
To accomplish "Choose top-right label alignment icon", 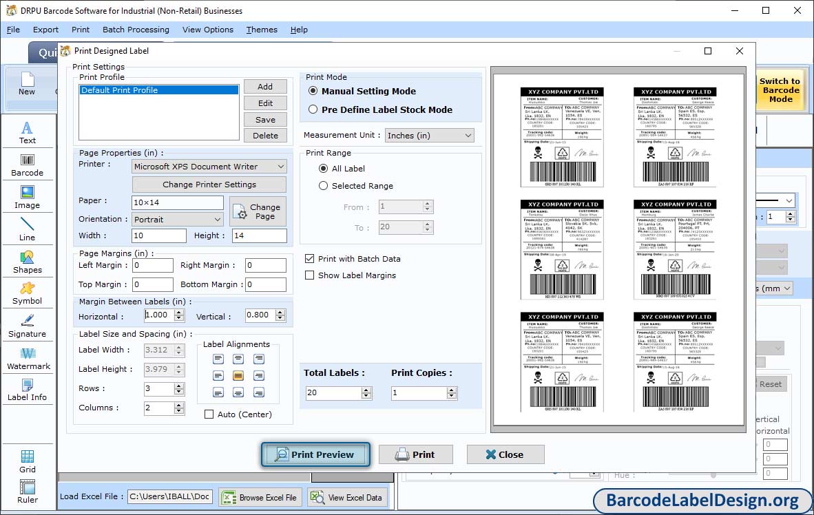I will point(258,359).
